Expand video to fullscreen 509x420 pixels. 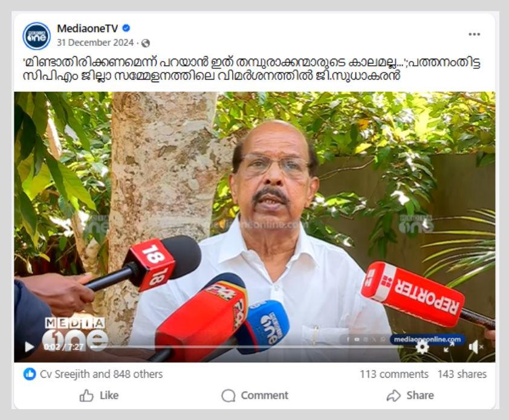(x=449, y=347)
